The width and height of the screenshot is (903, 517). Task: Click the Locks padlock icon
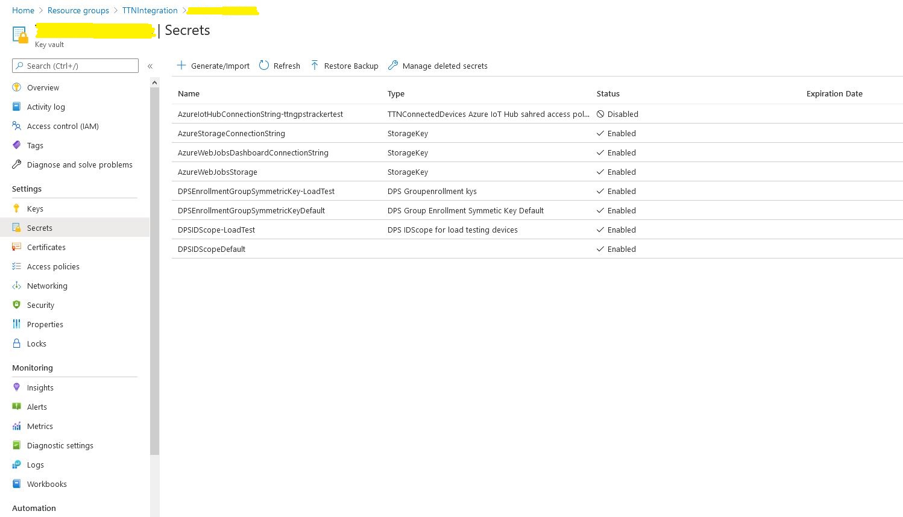pyautogui.click(x=17, y=343)
